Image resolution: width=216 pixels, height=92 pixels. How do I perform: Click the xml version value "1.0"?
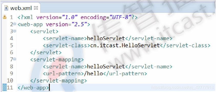pyautogui.click(x=70, y=17)
